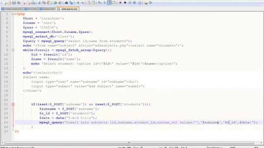
Task: Click the mysql_select_db('class') line
Action: click(48, 37)
